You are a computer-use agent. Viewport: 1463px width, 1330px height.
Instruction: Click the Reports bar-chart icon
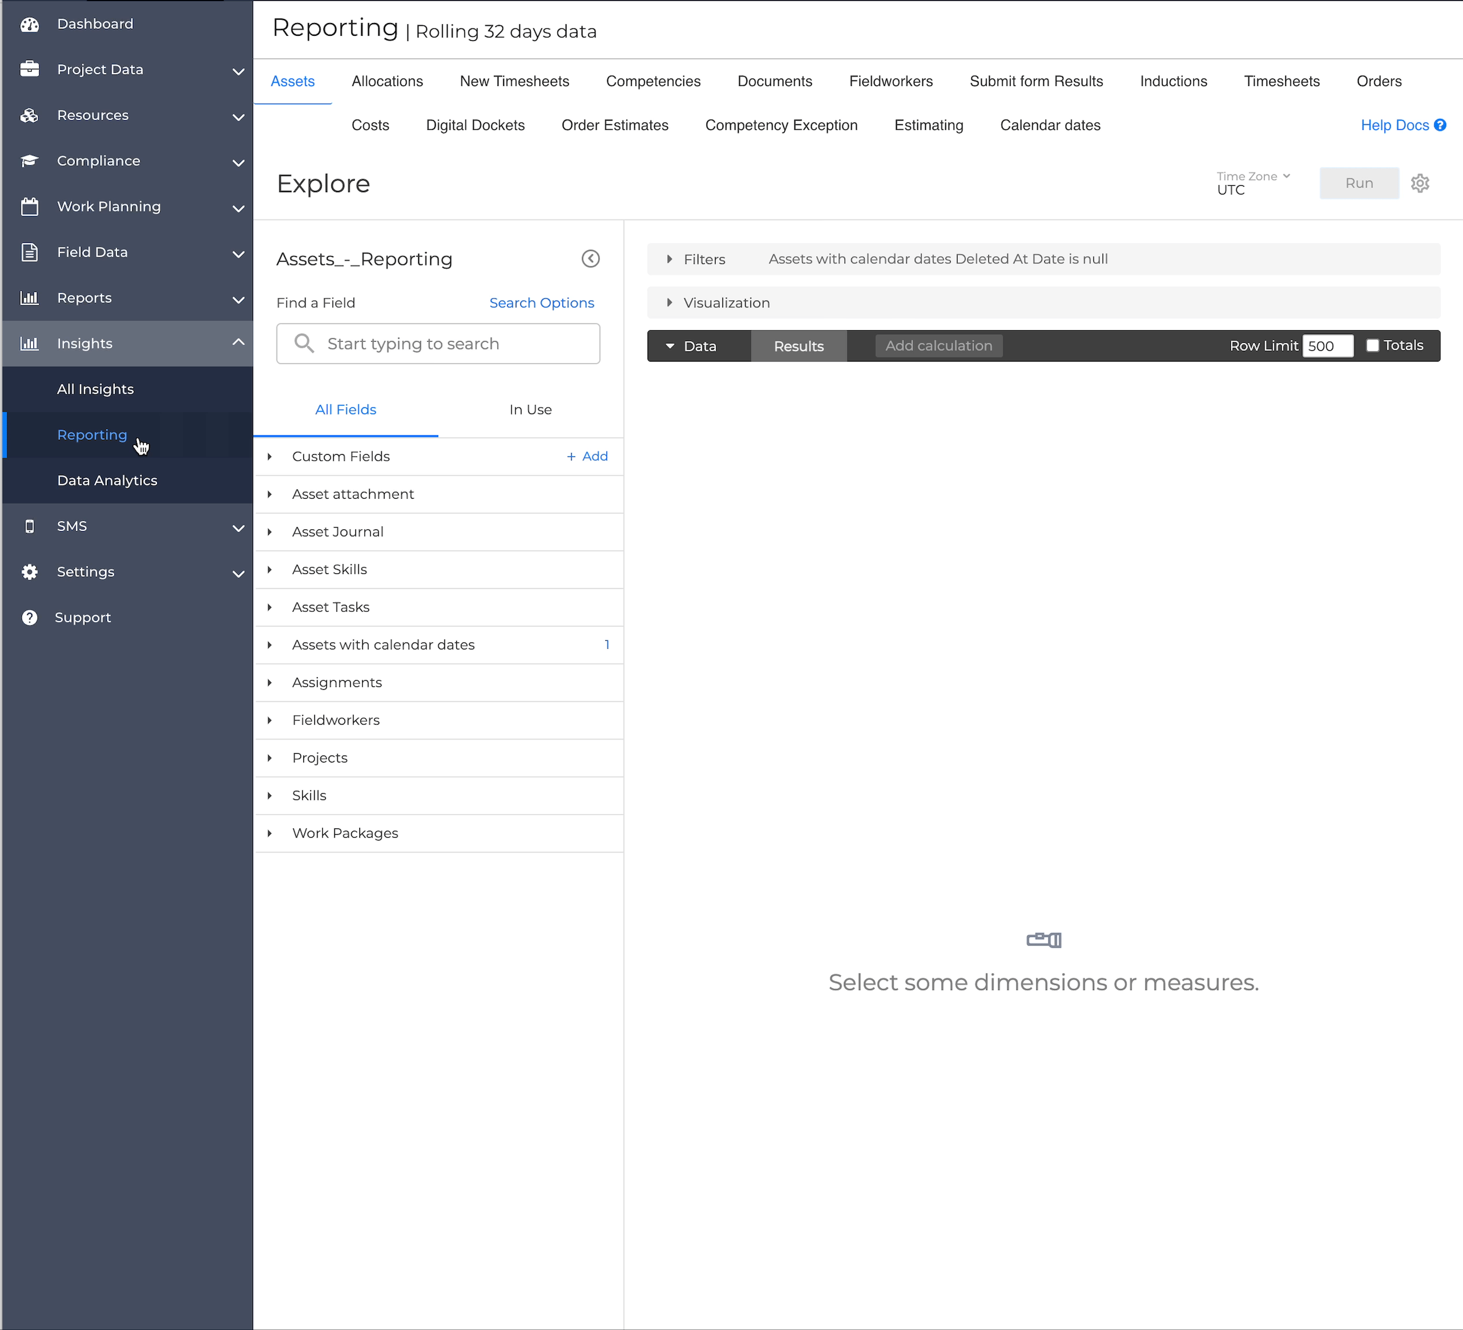coord(30,297)
